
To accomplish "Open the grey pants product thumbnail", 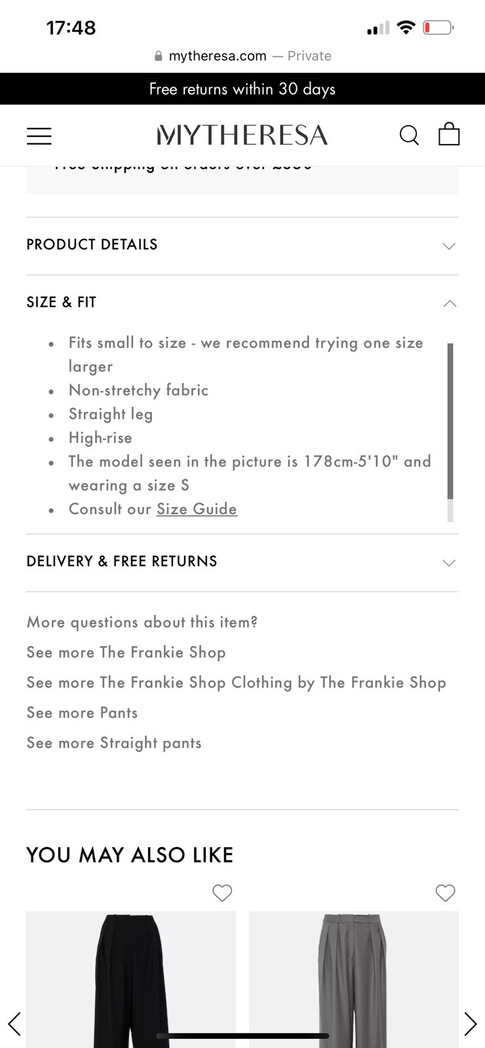I will click(x=354, y=979).
